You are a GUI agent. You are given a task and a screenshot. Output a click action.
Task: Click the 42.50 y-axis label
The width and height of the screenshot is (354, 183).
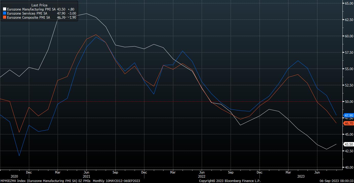[349, 151]
